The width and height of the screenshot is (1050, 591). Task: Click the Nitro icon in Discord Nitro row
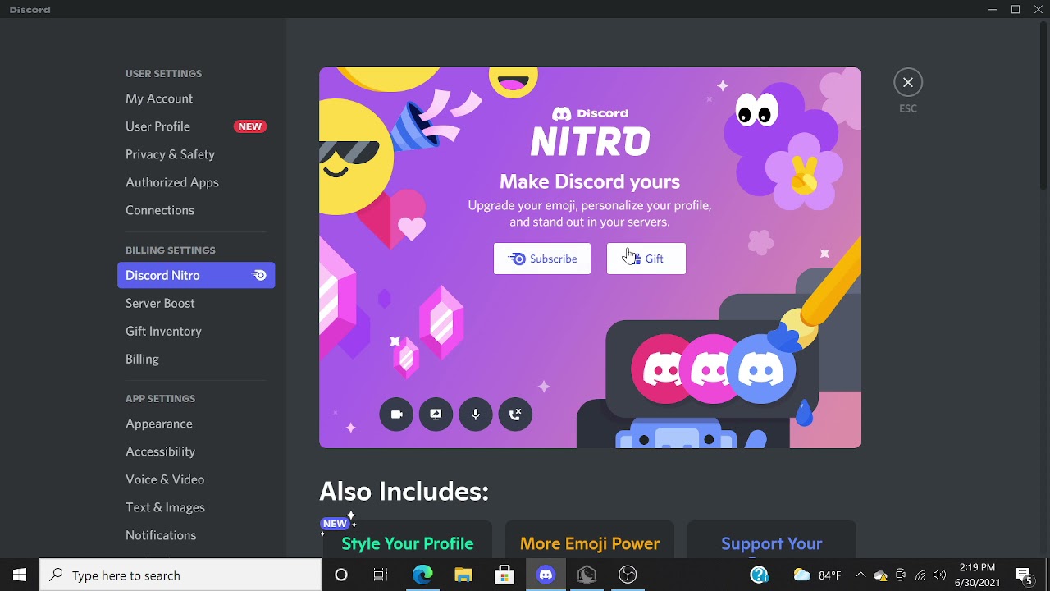coord(259,276)
